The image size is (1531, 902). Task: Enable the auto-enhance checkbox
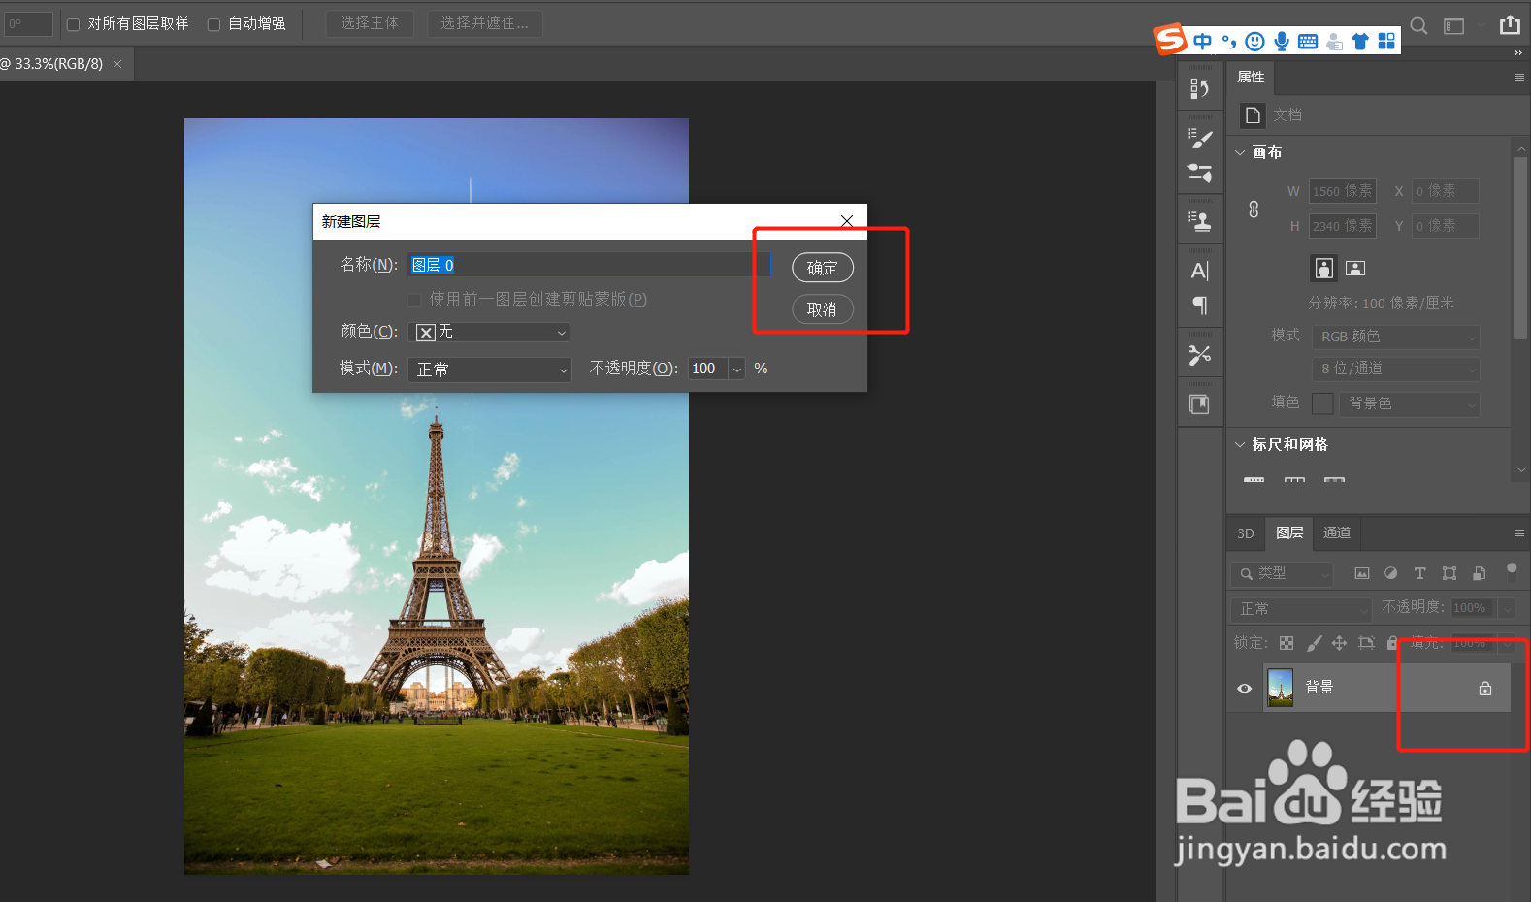tap(213, 24)
